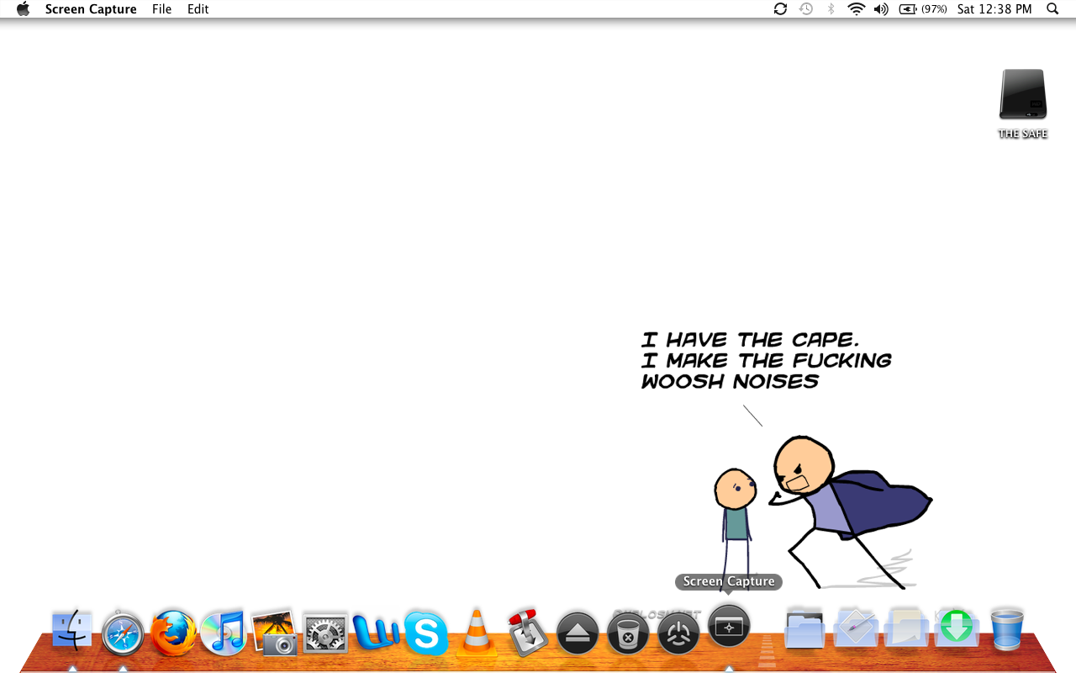Image resolution: width=1076 pixels, height=673 pixels.
Task: Launch Firefox from the Dock
Action: (x=173, y=633)
